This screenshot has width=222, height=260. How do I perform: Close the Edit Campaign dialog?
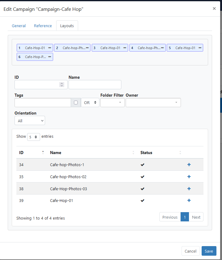click(214, 8)
